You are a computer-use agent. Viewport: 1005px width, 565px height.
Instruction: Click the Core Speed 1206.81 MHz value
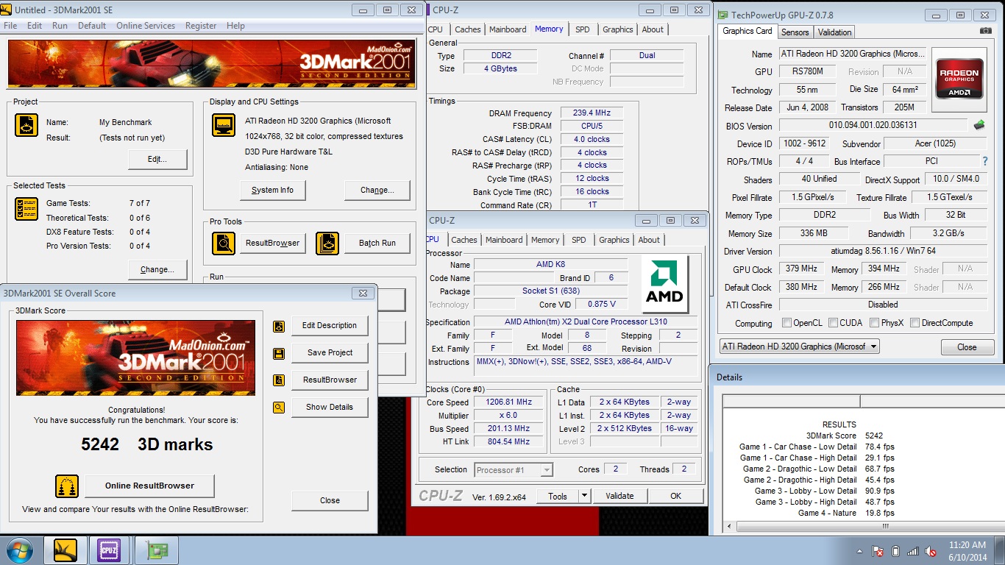pyautogui.click(x=508, y=402)
